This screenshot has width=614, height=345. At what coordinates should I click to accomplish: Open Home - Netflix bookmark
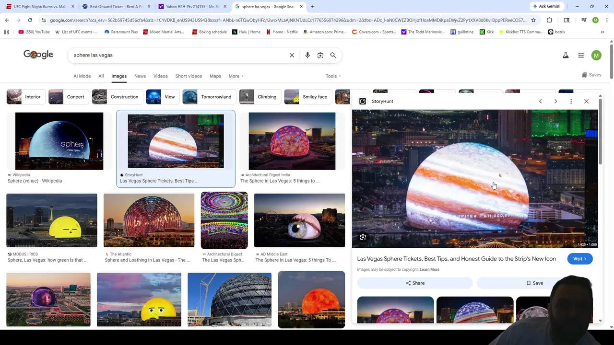pos(282,32)
